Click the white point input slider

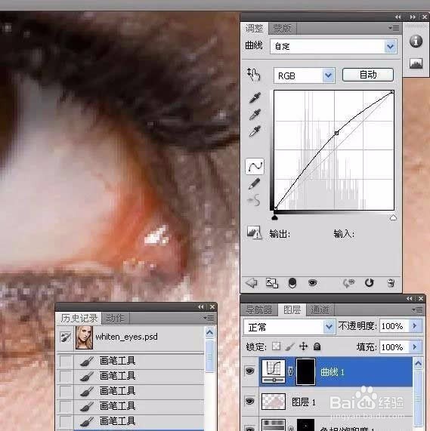tap(393, 217)
